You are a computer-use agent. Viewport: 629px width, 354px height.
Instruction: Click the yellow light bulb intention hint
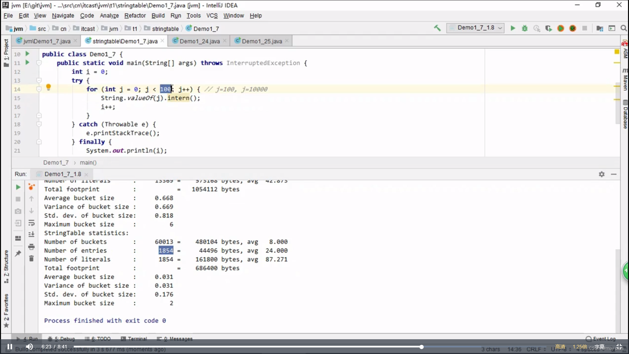(48, 87)
